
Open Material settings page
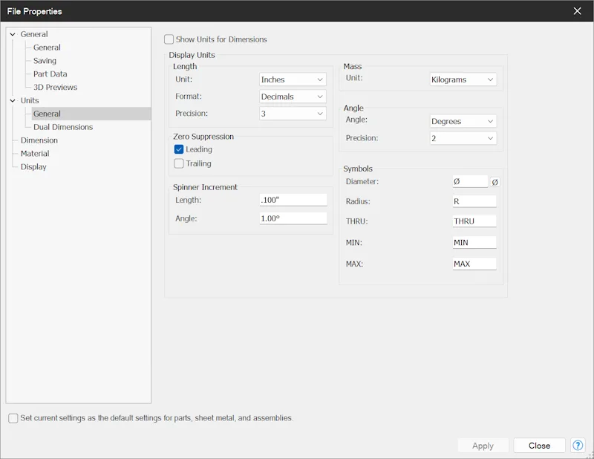(35, 154)
